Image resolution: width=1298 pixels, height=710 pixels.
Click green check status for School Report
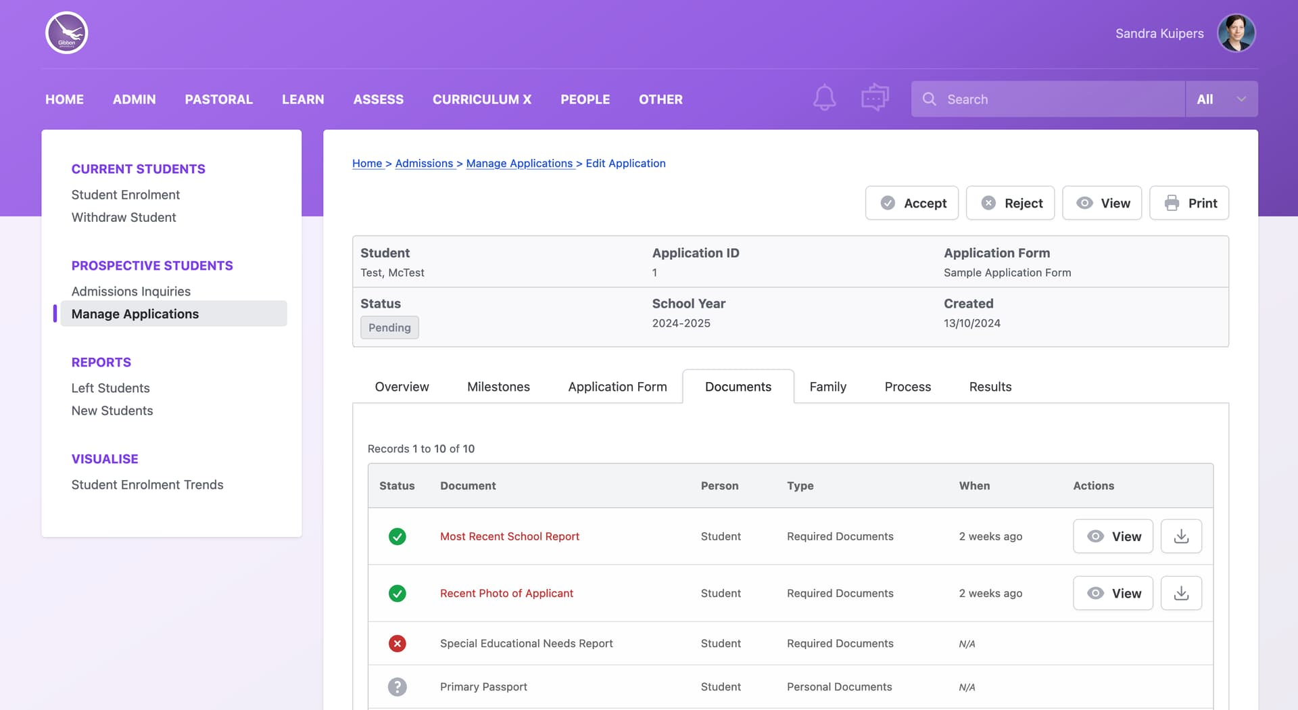(x=398, y=536)
